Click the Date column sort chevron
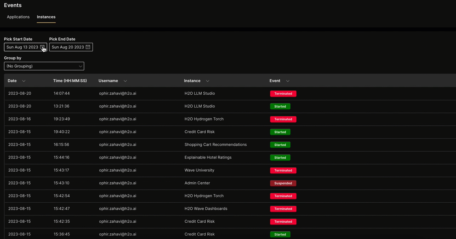Screen dimensions: 456x239 click(24, 81)
